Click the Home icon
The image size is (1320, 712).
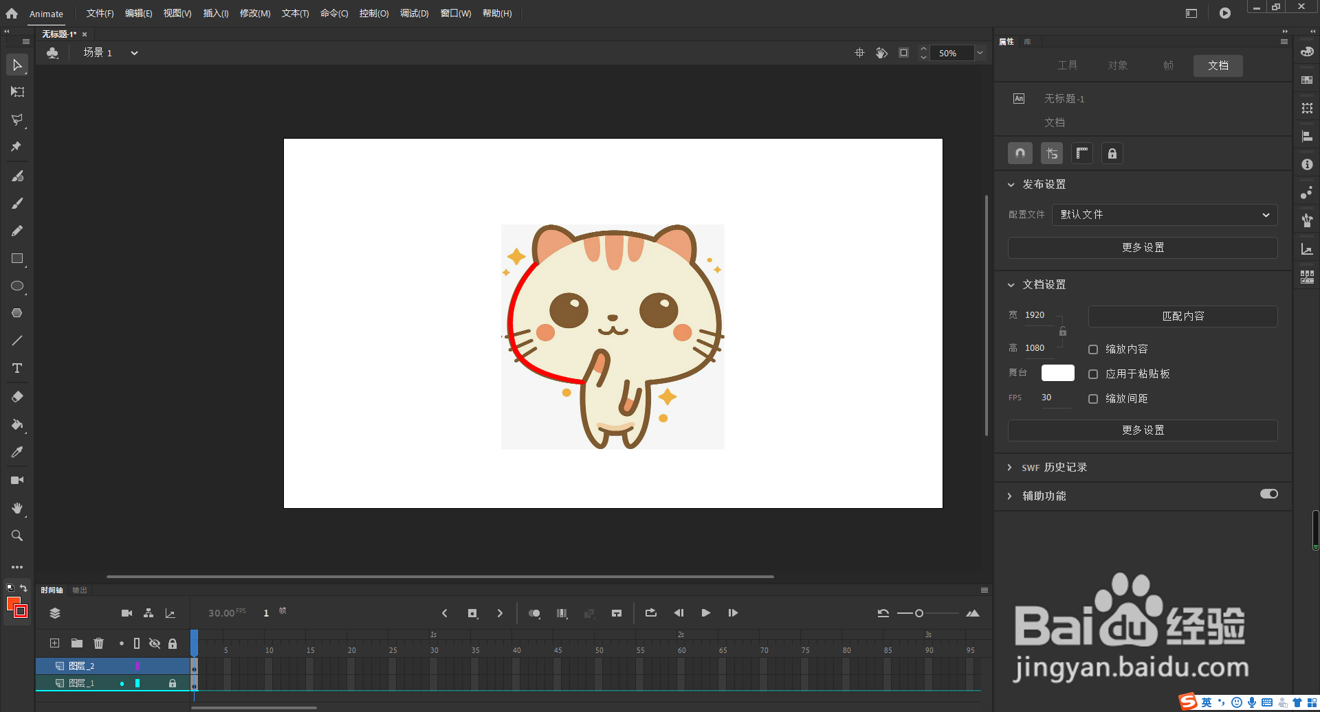coord(12,13)
